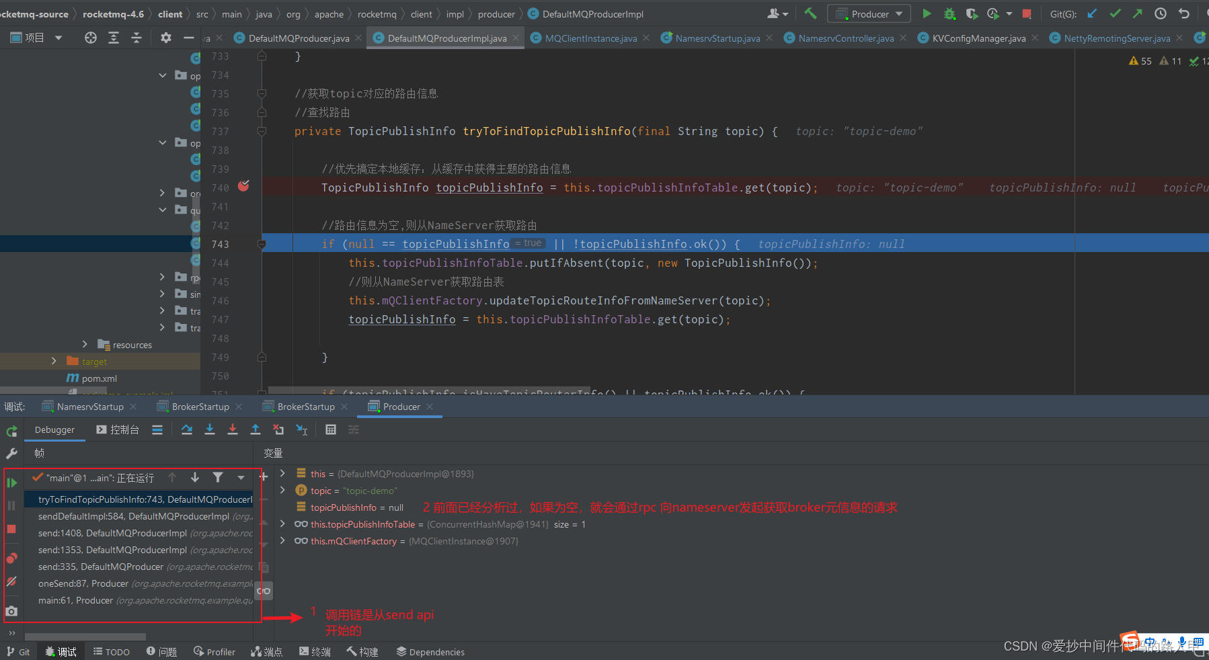Resume program in the debug sidebar
This screenshot has width=1209, height=660.
coord(11,483)
